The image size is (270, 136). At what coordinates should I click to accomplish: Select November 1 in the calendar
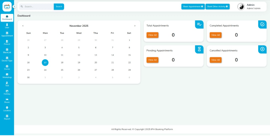pos(129,40)
